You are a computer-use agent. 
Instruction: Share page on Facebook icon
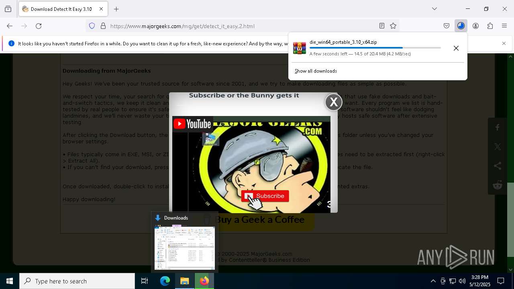click(x=498, y=128)
